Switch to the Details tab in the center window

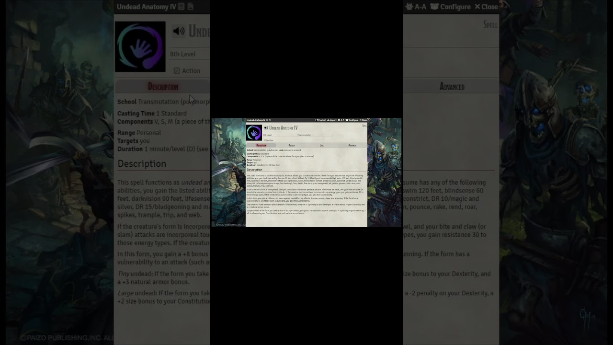(x=292, y=145)
